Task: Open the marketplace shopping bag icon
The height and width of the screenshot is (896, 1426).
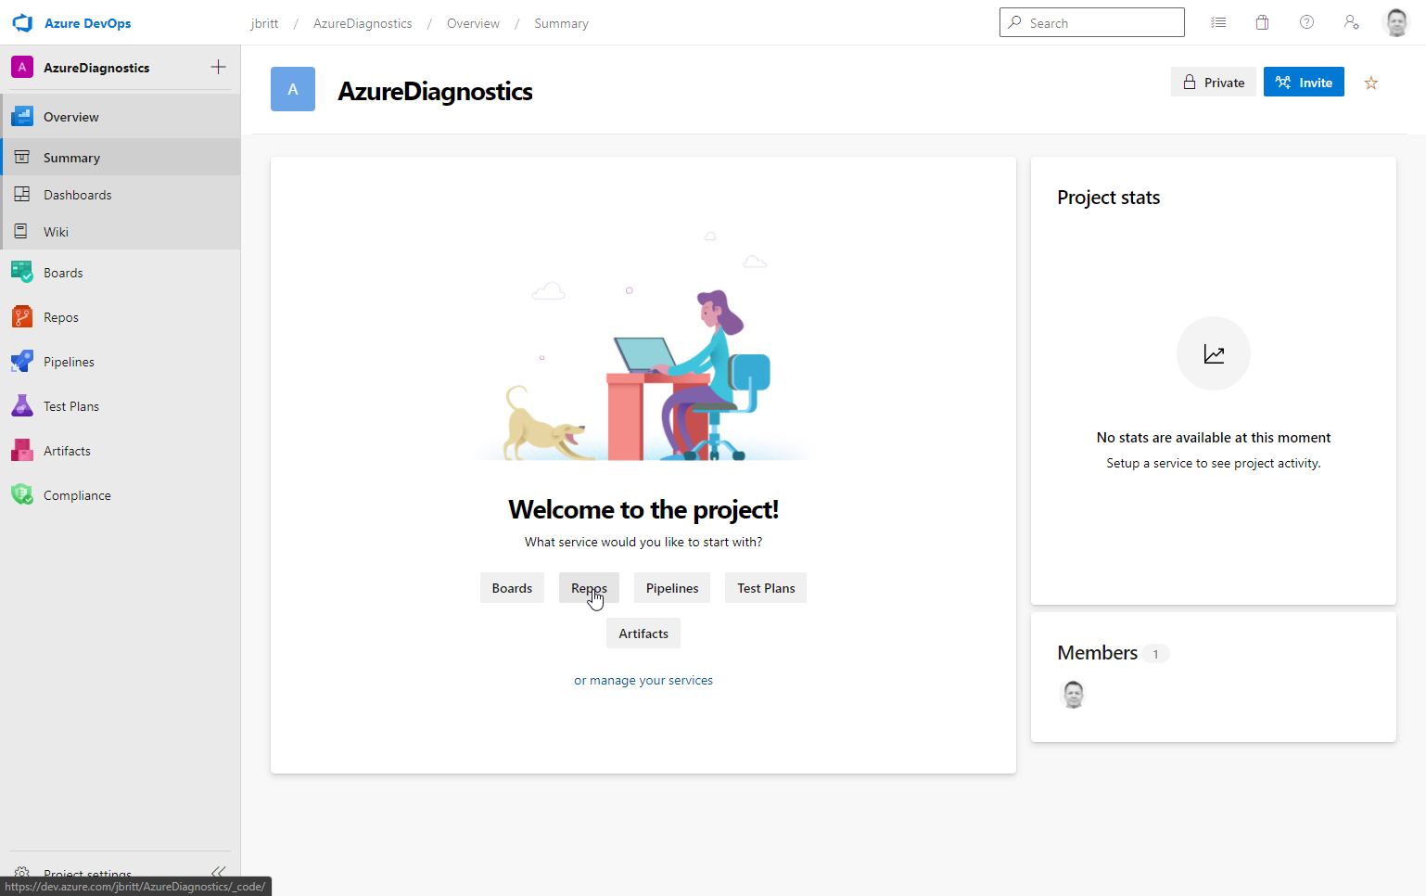Action: coord(1262,22)
